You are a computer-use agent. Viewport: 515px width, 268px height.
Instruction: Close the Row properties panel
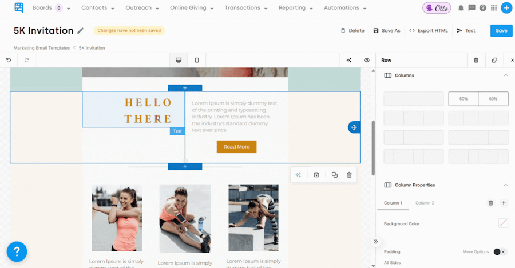pos(512,60)
